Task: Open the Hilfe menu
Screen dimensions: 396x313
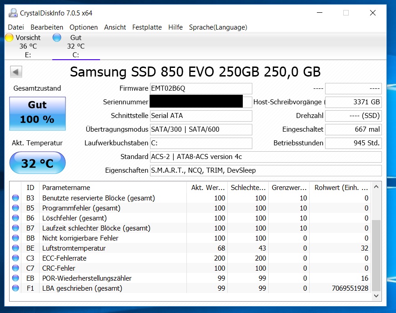Action: click(x=175, y=27)
